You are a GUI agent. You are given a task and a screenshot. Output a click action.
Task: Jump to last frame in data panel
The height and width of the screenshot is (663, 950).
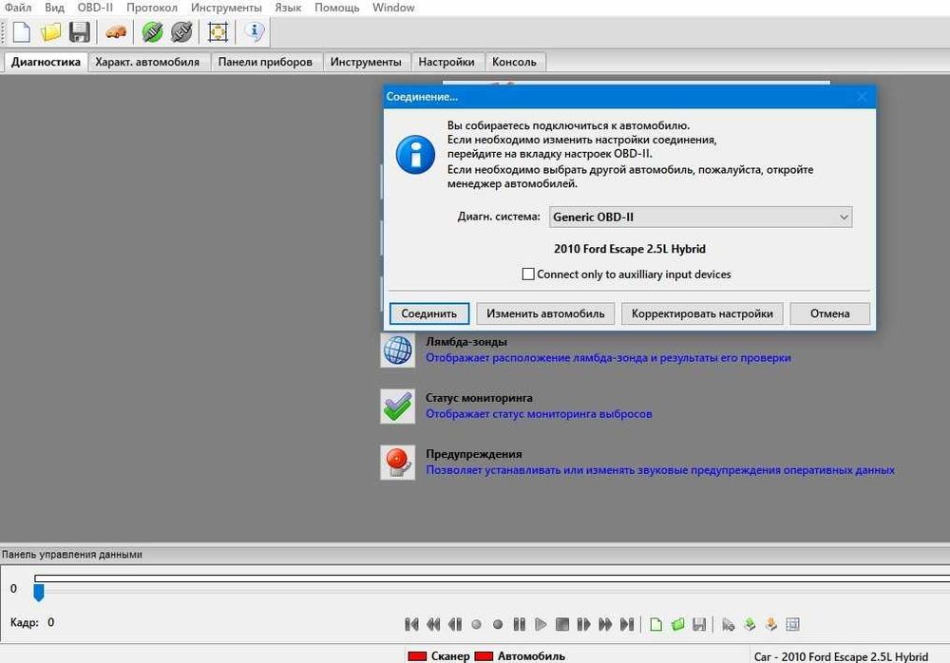click(x=627, y=624)
